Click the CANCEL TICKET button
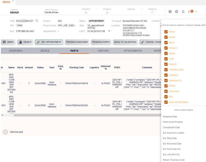The width and height of the screenshot is (206, 162). pyautogui.click(x=150, y=42)
